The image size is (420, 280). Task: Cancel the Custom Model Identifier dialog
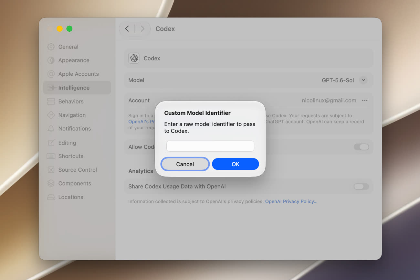pyautogui.click(x=185, y=164)
